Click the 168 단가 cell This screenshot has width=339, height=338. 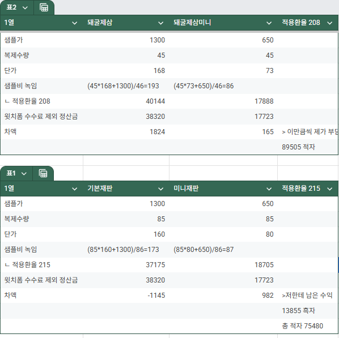[126, 71]
